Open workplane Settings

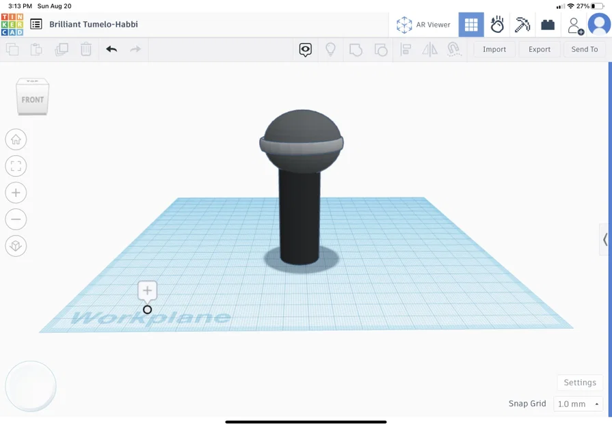coord(580,383)
